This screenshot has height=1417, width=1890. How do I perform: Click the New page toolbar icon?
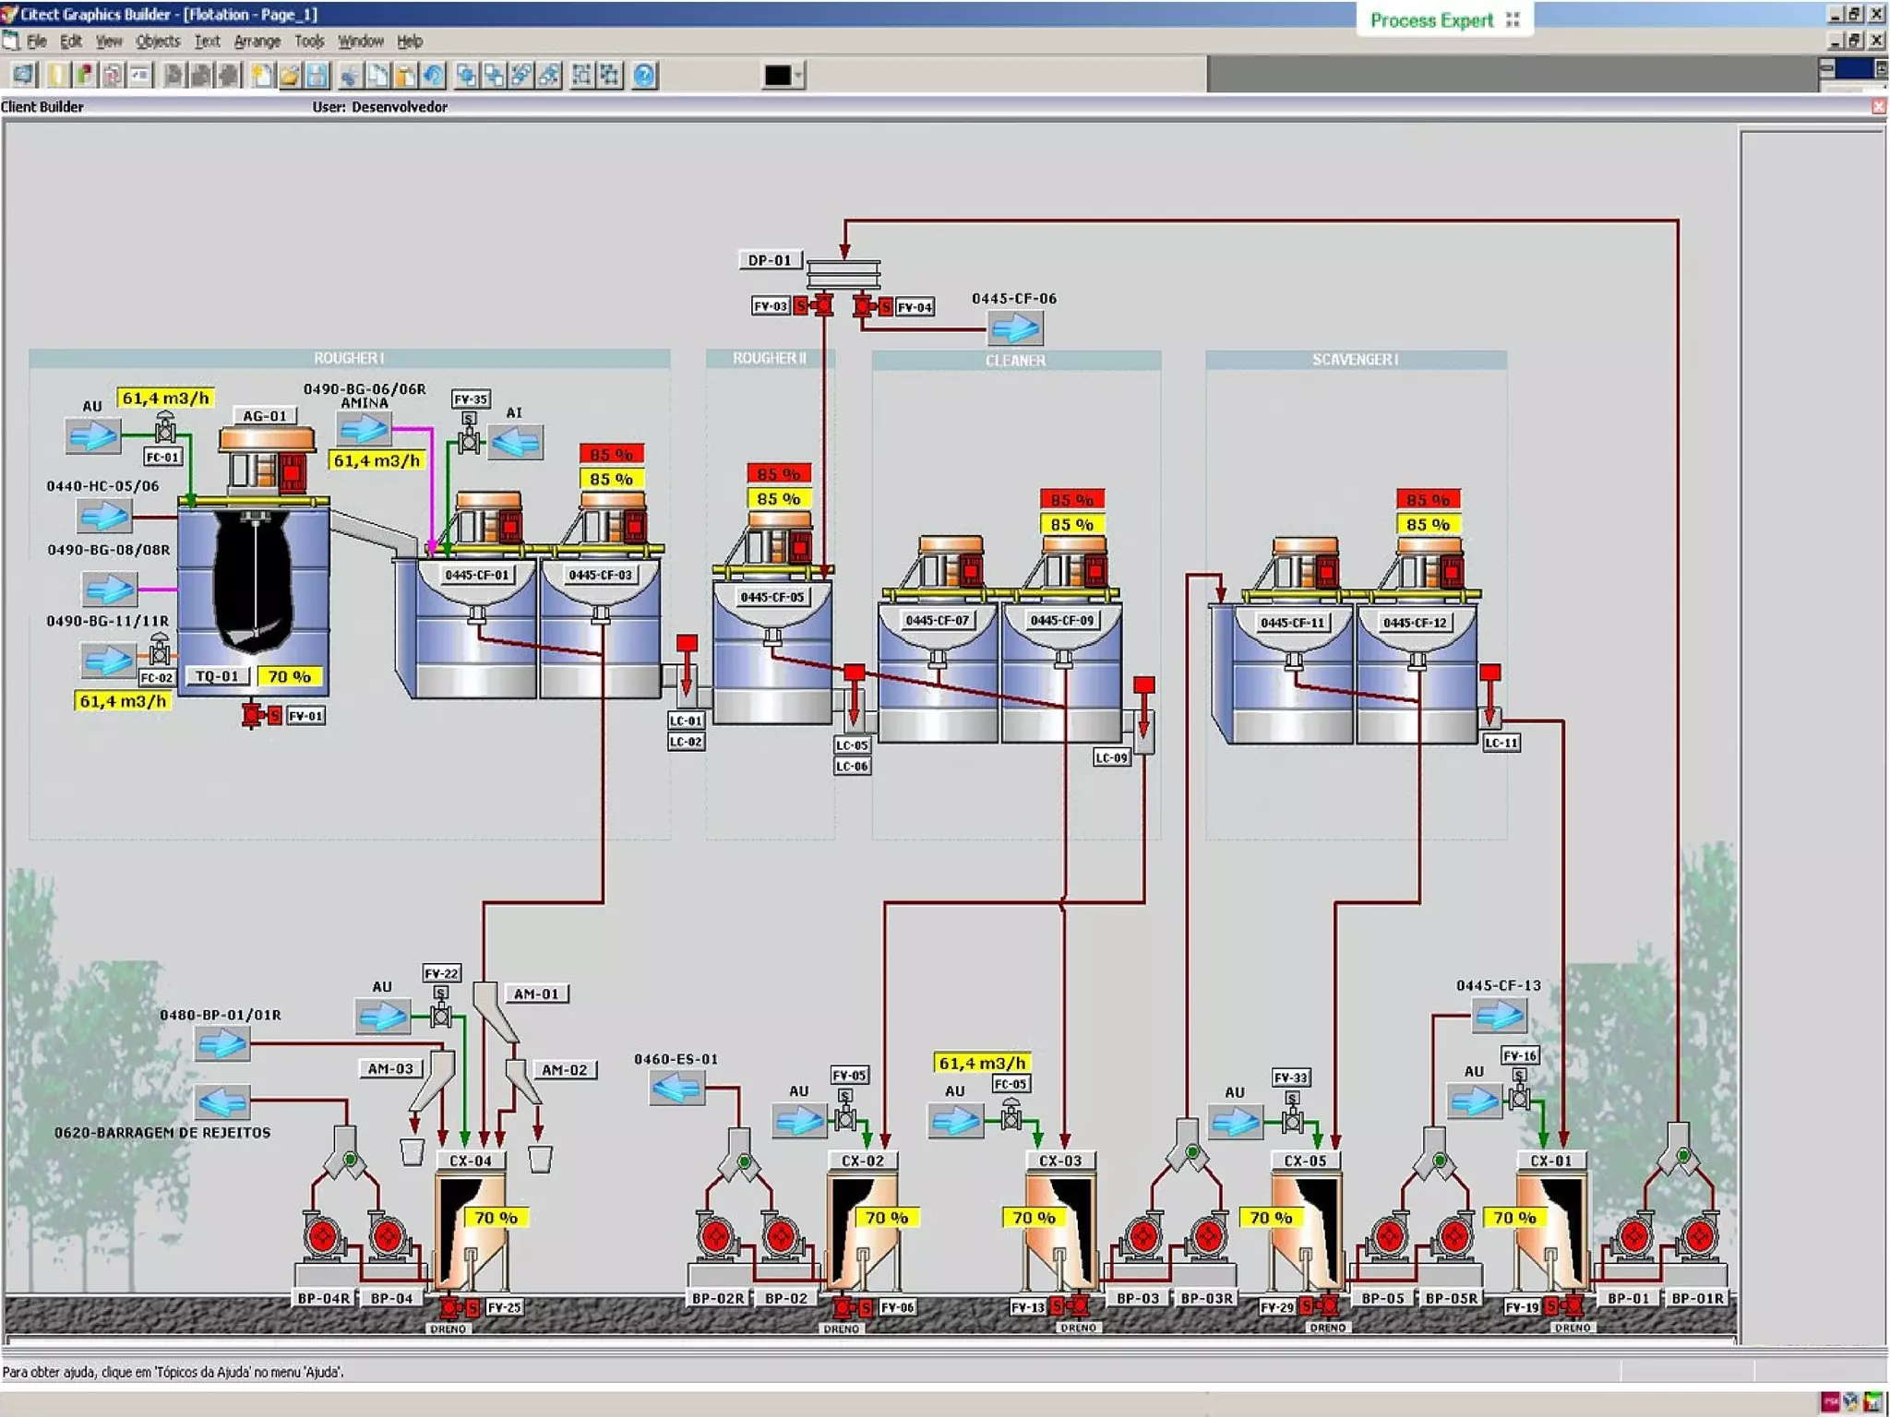pos(262,75)
